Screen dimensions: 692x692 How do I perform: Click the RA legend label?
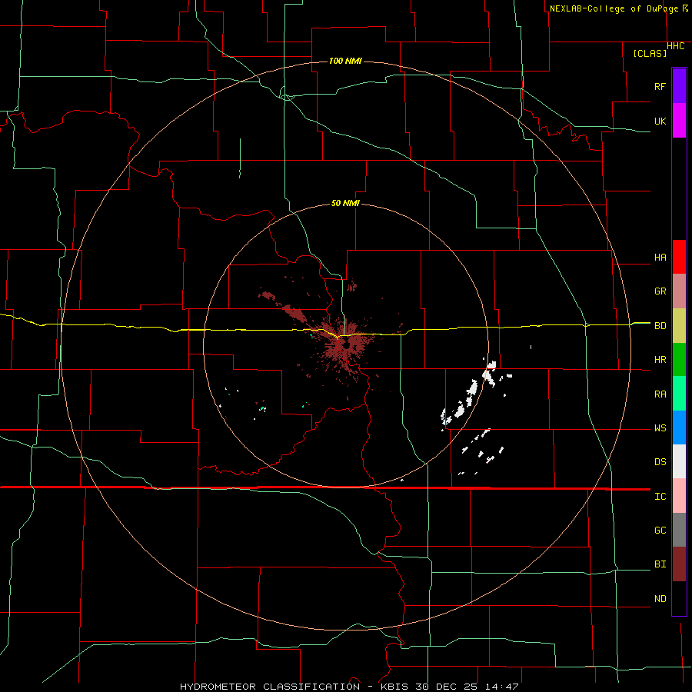pos(660,394)
